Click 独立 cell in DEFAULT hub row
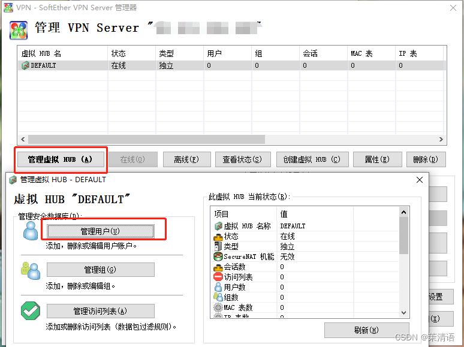 [x=166, y=65]
